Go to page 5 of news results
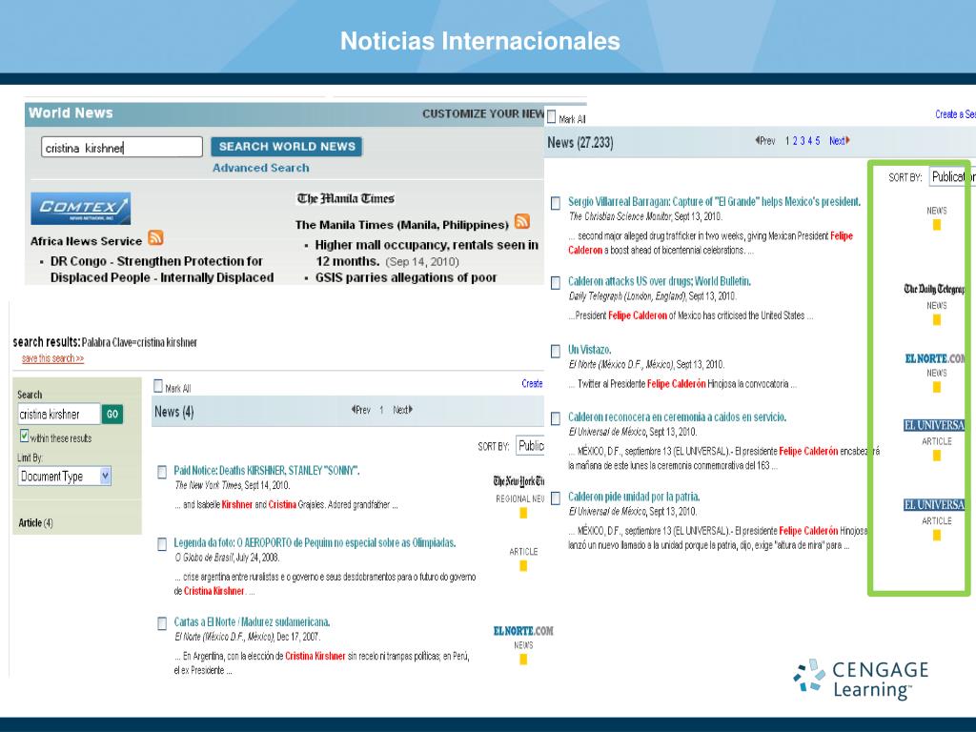The image size is (976, 732). [817, 141]
